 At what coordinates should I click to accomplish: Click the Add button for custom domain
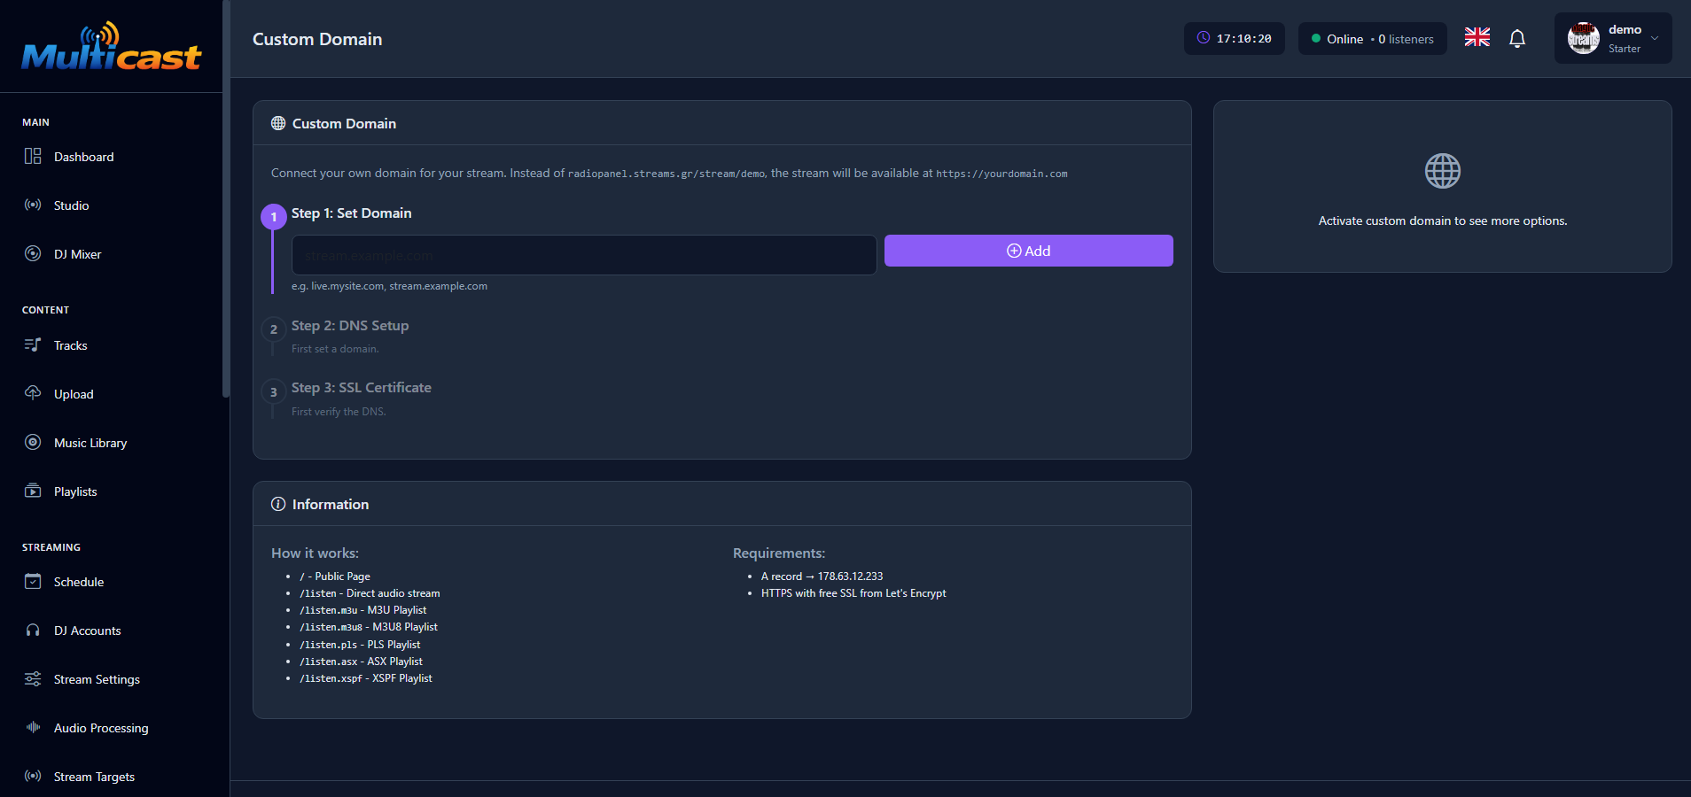click(x=1028, y=251)
